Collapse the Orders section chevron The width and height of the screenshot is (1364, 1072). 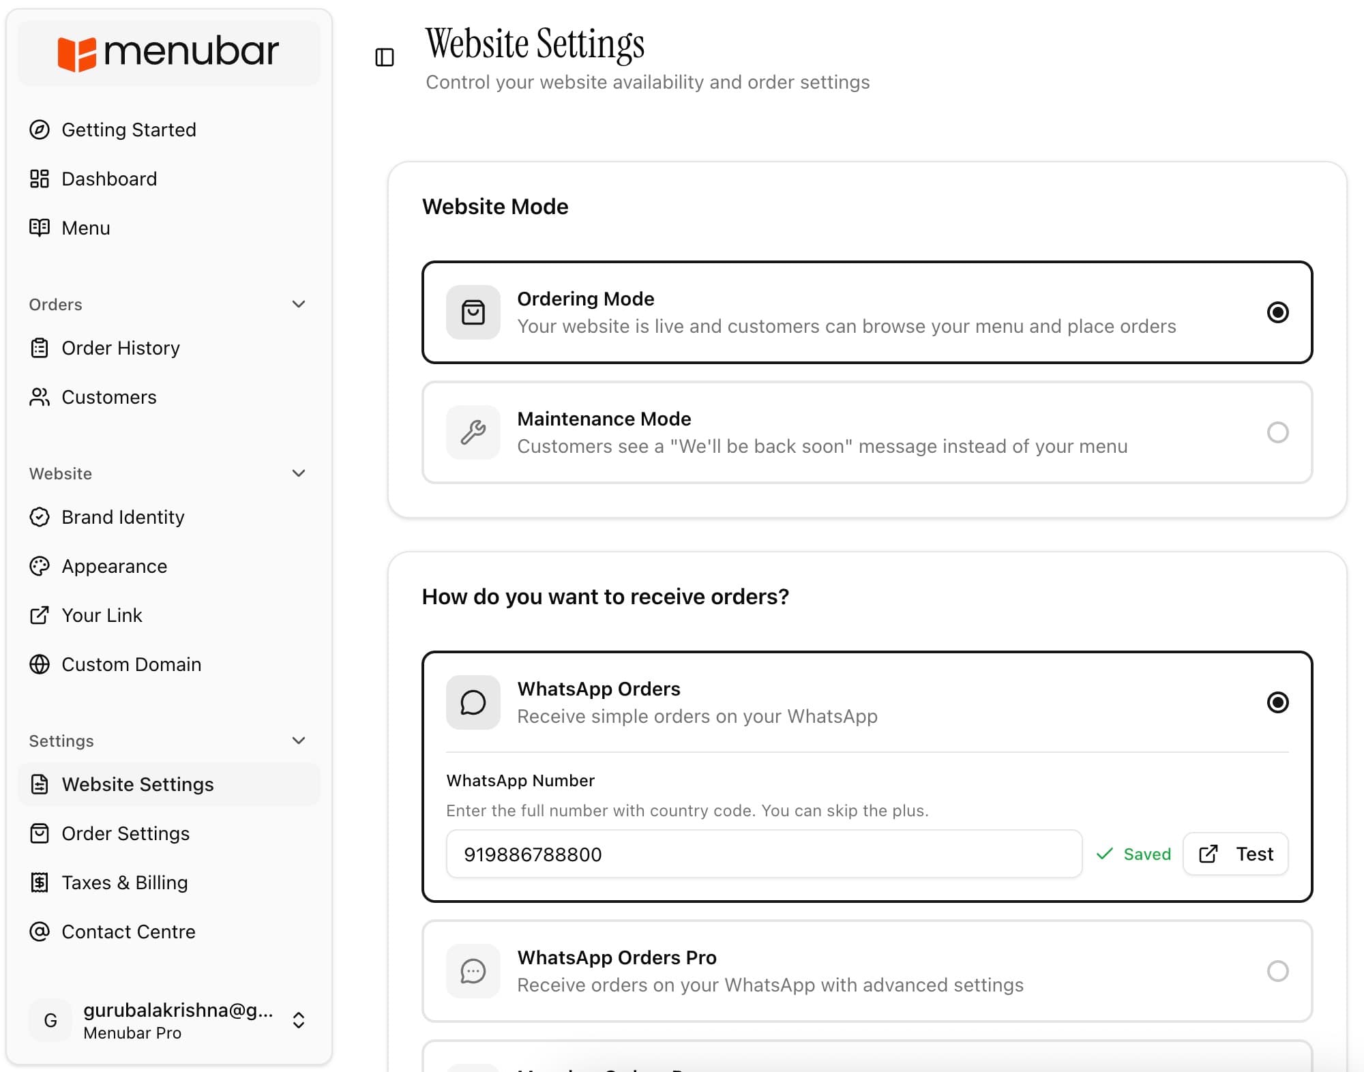click(299, 304)
